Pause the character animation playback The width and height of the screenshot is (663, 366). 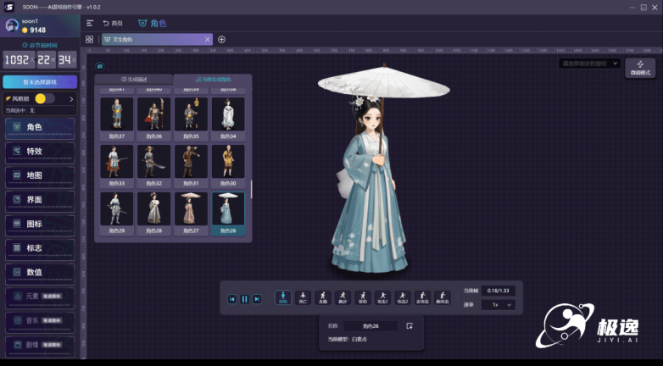click(245, 299)
